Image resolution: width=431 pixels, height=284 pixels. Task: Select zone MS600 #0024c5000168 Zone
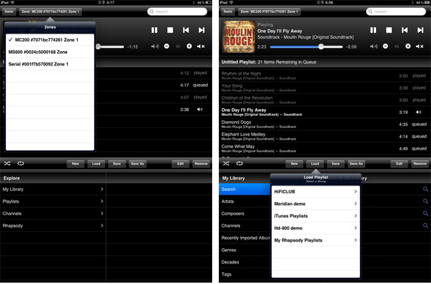[50, 52]
